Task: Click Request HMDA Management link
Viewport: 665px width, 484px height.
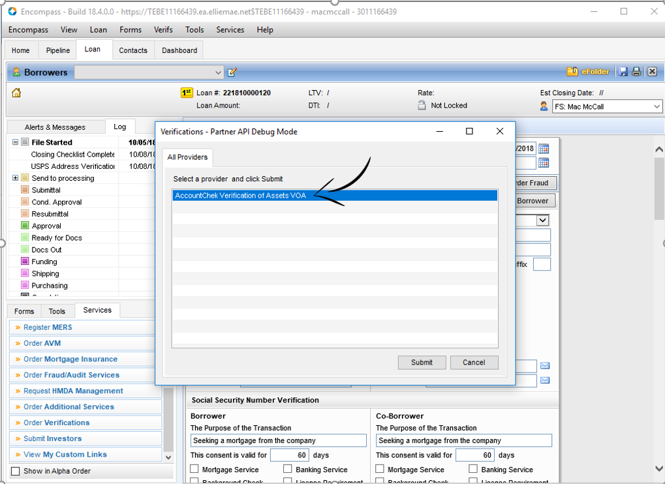Action: point(73,391)
